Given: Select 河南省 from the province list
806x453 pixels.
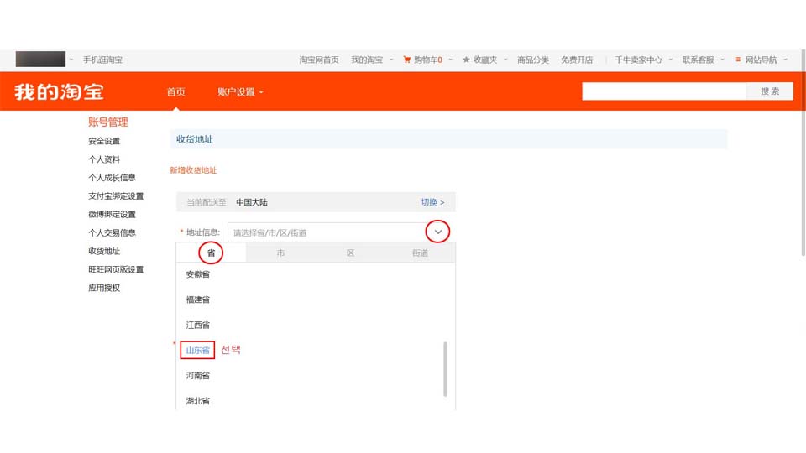Looking at the screenshot, I should (198, 376).
